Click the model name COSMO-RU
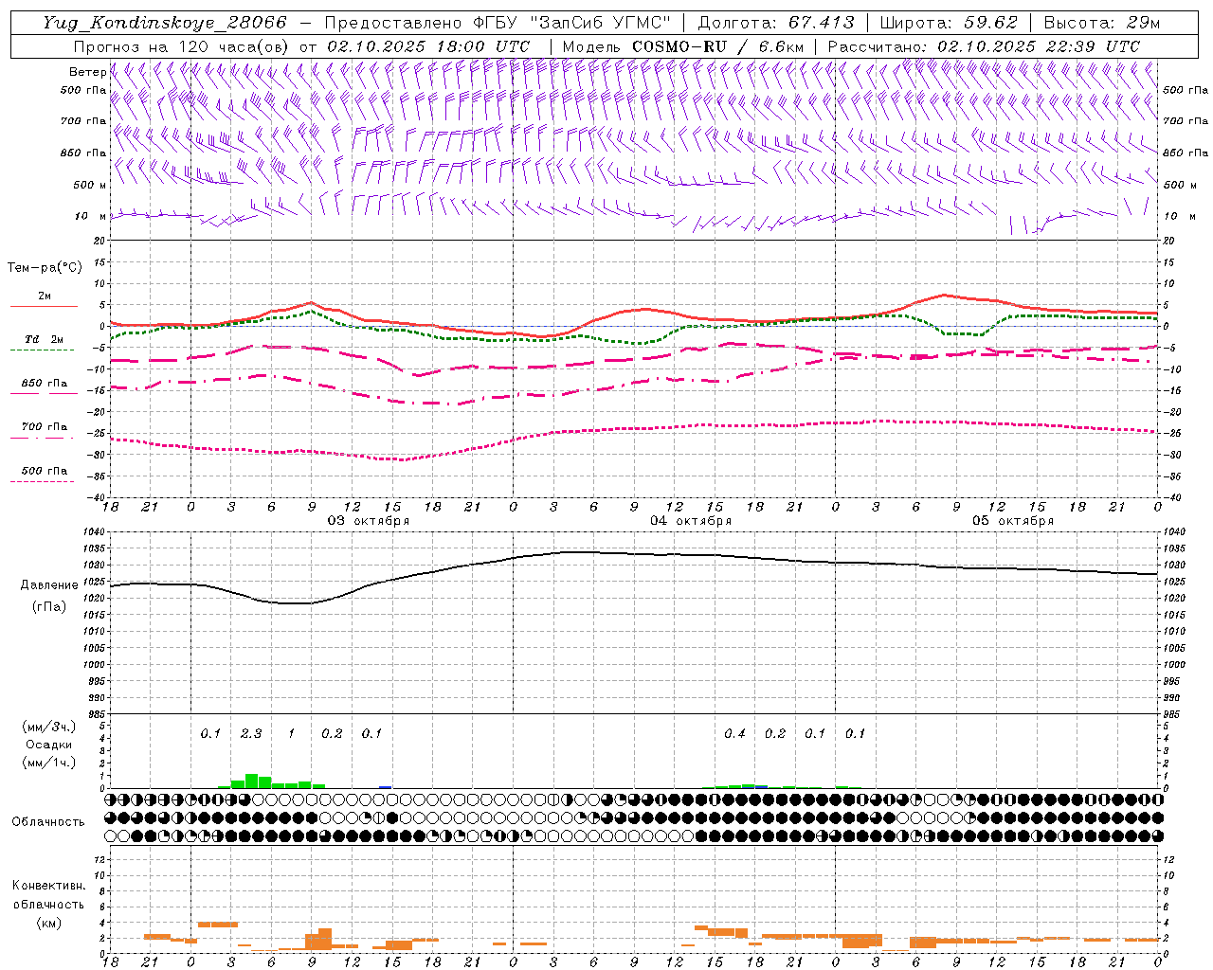The width and height of the screenshot is (1213, 970). (x=679, y=46)
